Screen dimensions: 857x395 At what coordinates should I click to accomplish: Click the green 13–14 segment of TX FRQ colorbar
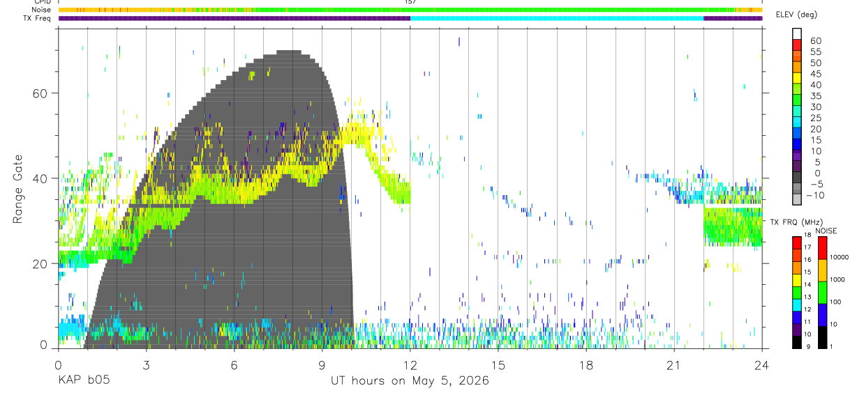click(x=797, y=293)
